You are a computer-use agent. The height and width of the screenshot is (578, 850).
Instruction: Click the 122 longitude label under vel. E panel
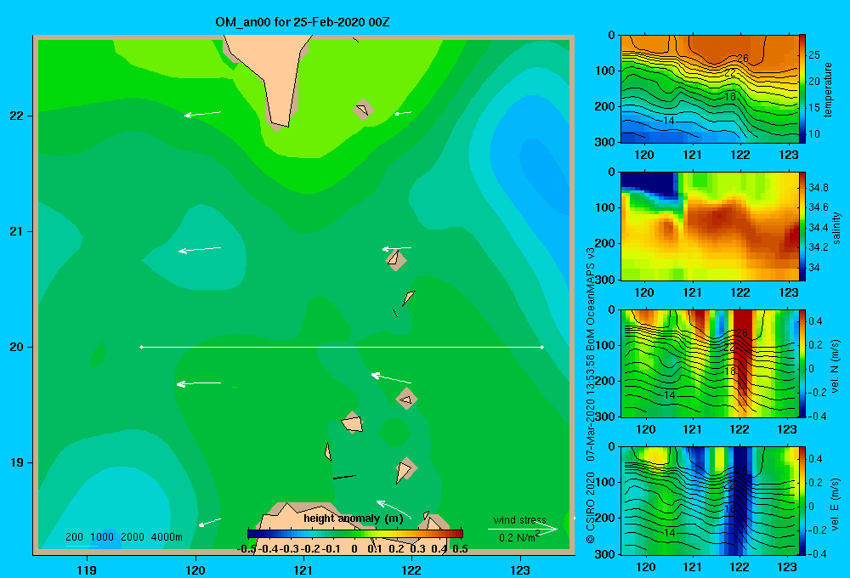pos(739,567)
